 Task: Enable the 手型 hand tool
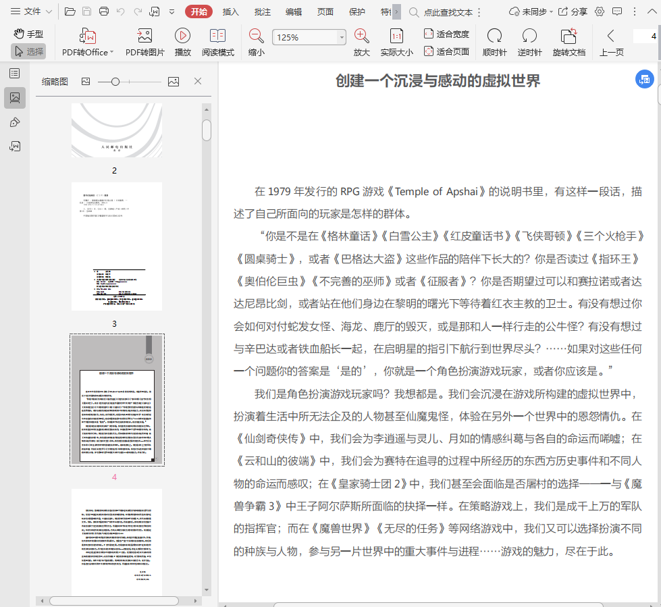coord(28,34)
